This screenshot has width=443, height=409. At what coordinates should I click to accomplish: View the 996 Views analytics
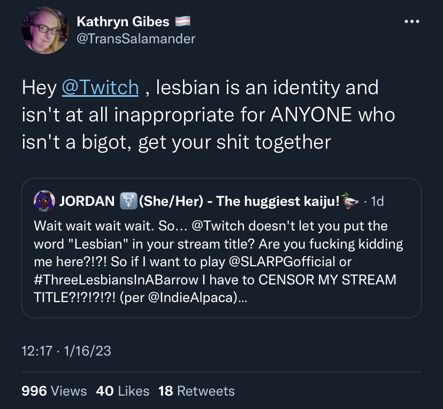tap(54, 391)
